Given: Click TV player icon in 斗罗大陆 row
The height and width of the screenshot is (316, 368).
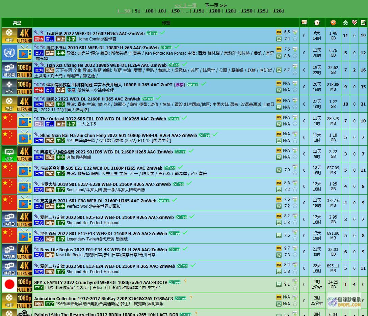Looking at the screenshot, I should click(x=24, y=186).
